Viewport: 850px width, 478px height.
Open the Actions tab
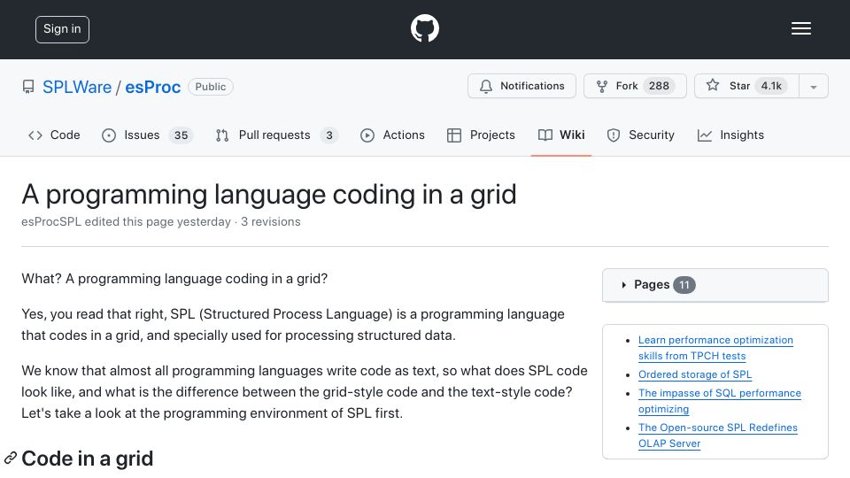[392, 135]
